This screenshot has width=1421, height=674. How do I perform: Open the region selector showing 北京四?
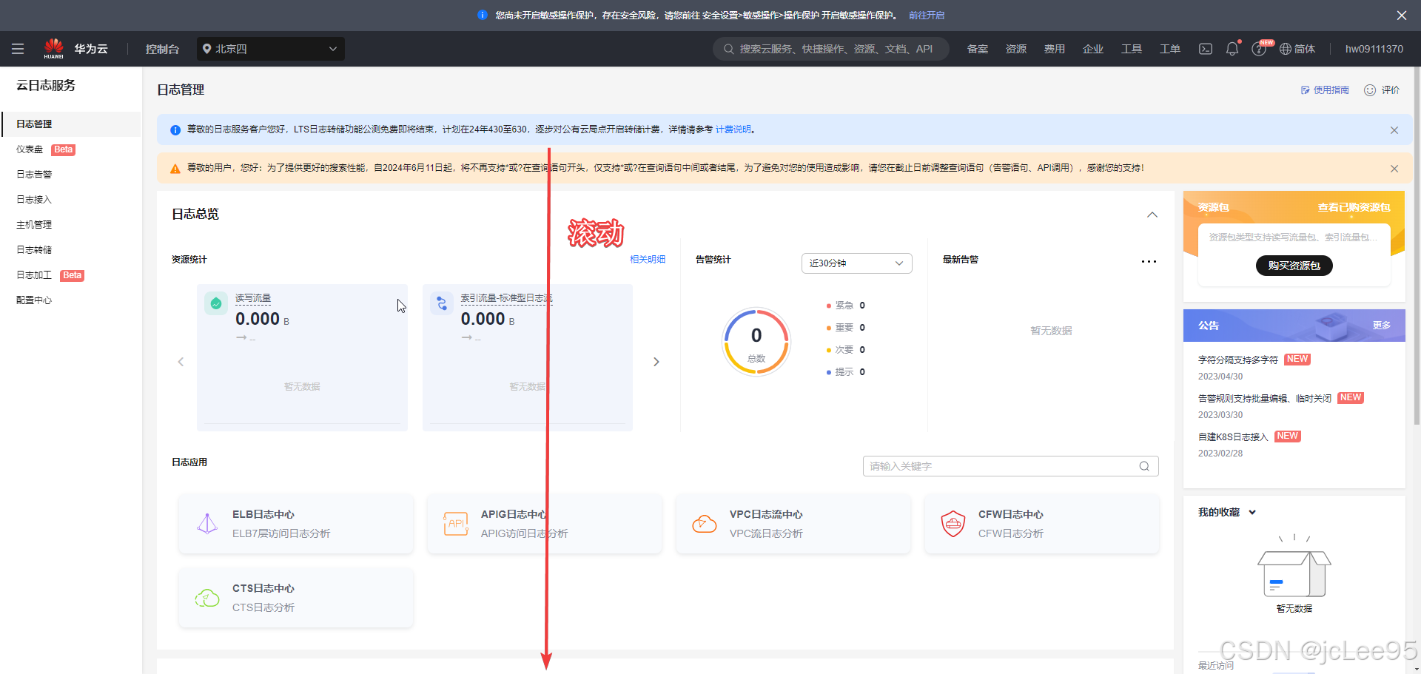click(271, 49)
